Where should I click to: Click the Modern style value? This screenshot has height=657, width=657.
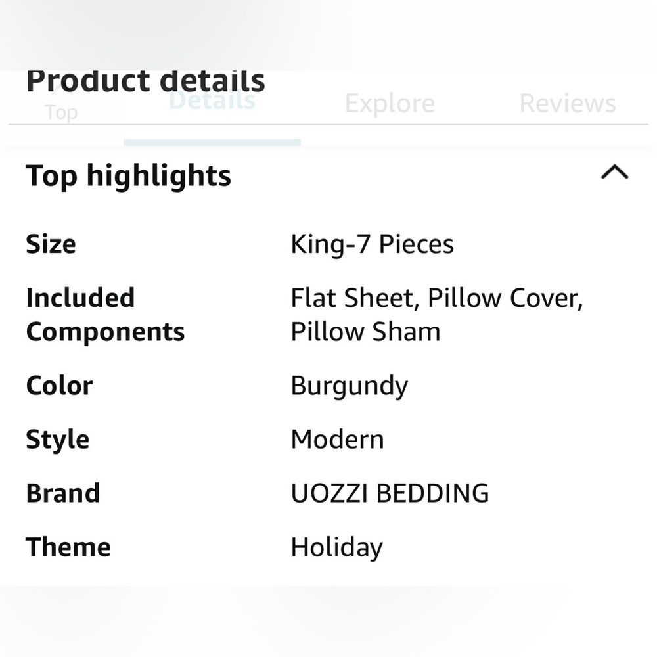(x=336, y=439)
